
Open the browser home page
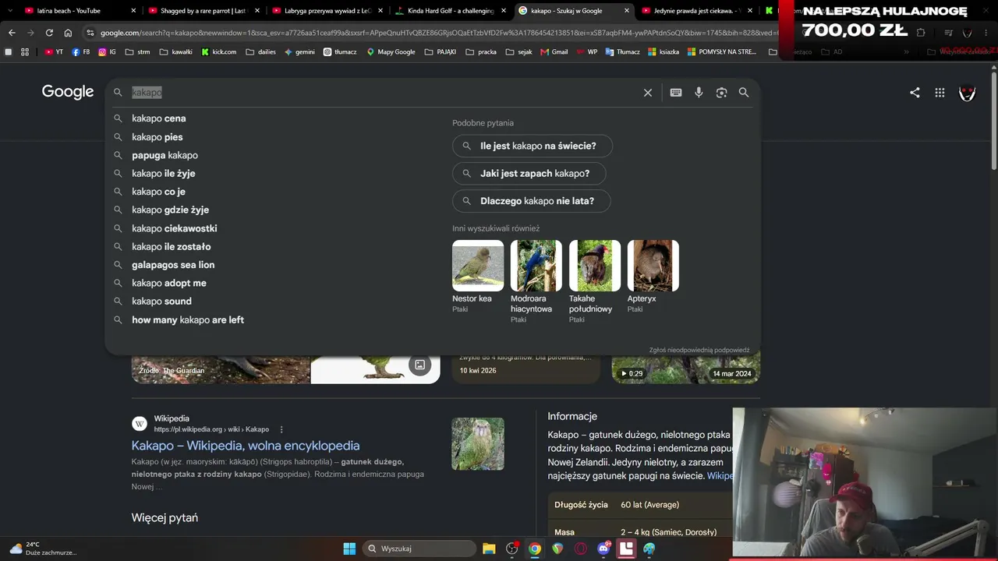(x=68, y=33)
